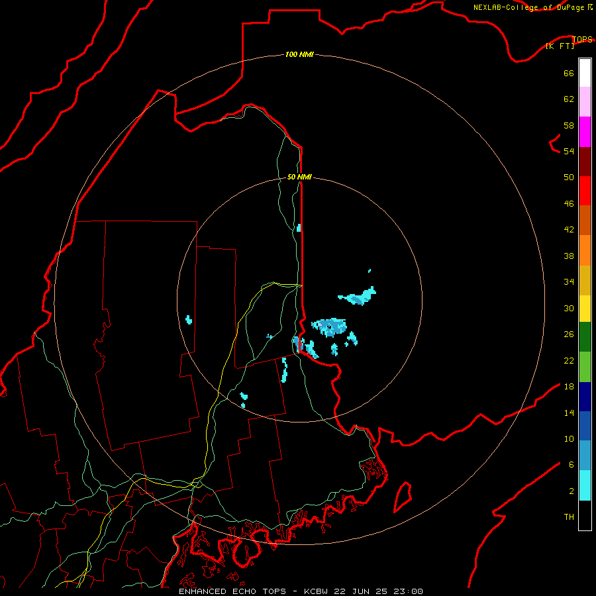The width and height of the screenshot is (596, 596).
Task: Click the orange 38-42 legend swatch
Action: point(585,250)
